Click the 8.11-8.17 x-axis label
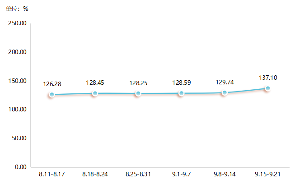Image resolution: width=295 pixels, height=184 pixels. [x=52, y=175]
